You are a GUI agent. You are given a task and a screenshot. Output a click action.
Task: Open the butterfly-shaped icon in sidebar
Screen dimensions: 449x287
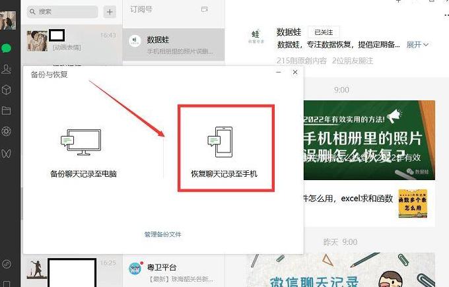pyautogui.click(x=7, y=153)
